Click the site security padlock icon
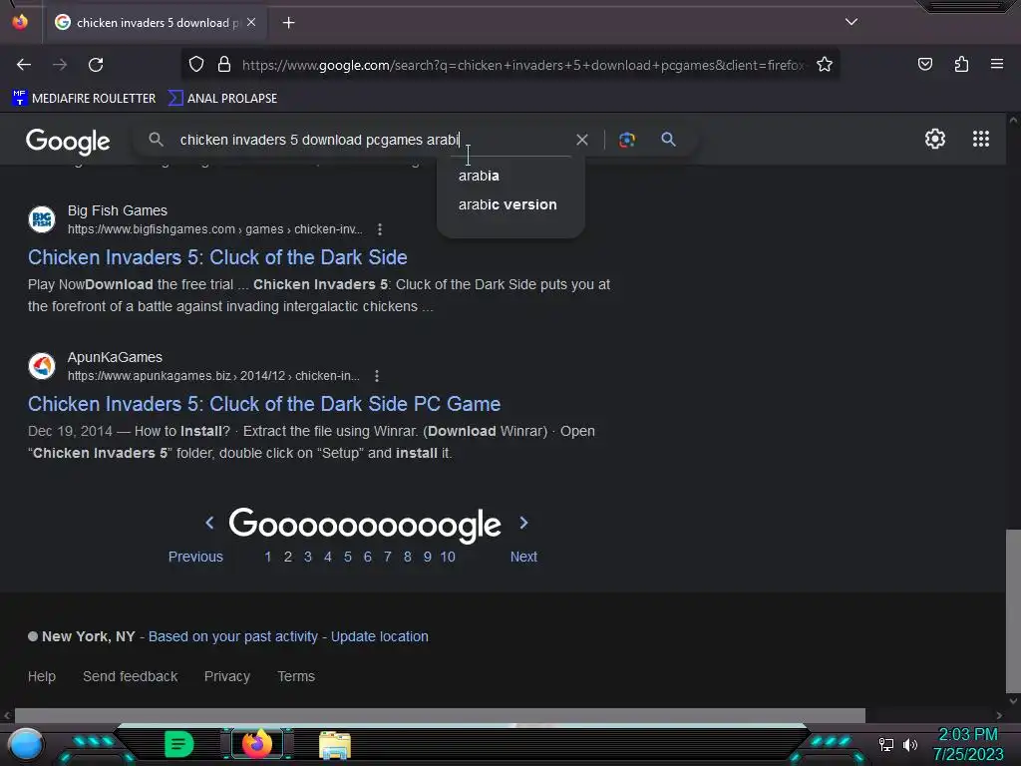 (224, 65)
